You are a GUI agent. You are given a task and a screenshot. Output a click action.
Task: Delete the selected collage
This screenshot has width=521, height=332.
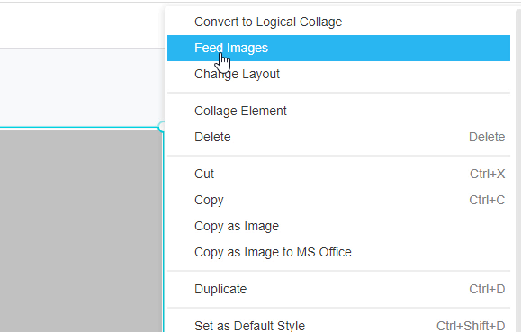coord(338,137)
